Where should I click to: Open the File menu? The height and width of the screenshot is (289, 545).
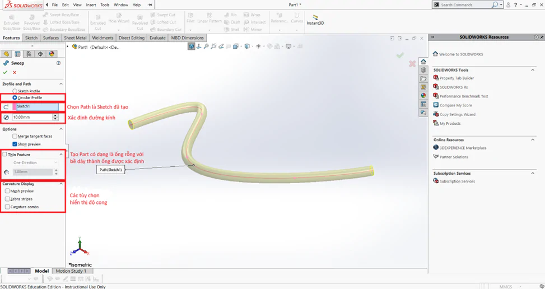click(x=54, y=5)
